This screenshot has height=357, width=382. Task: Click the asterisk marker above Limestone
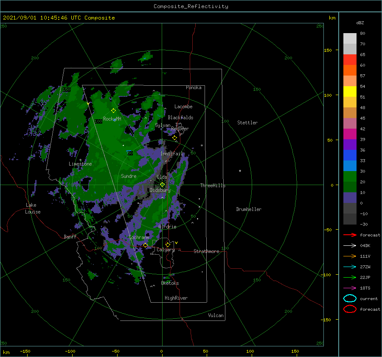pyautogui.click(x=80, y=160)
